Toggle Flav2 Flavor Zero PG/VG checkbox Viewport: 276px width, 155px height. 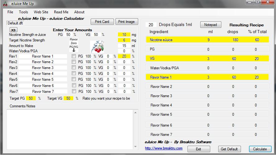pos(74,62)
